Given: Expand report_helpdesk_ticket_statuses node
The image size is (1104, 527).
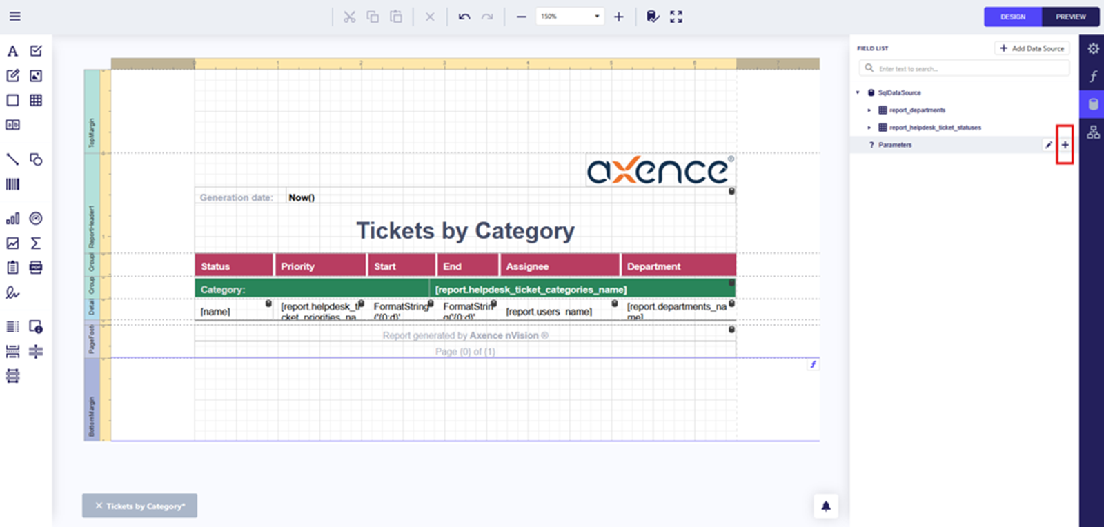Looking at the screenshot, I should (869, 128).
